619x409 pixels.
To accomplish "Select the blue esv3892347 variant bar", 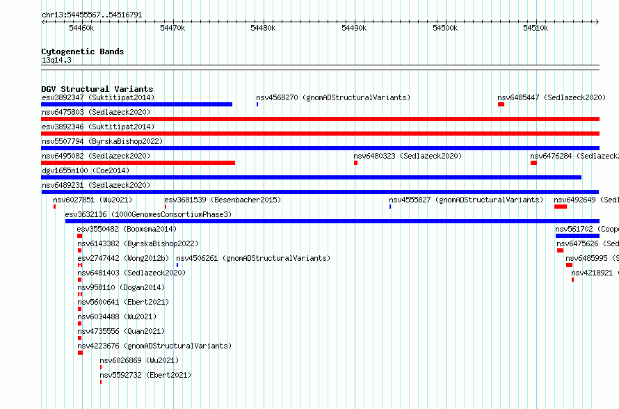I will pyautogui.click(x=136, y=104).
